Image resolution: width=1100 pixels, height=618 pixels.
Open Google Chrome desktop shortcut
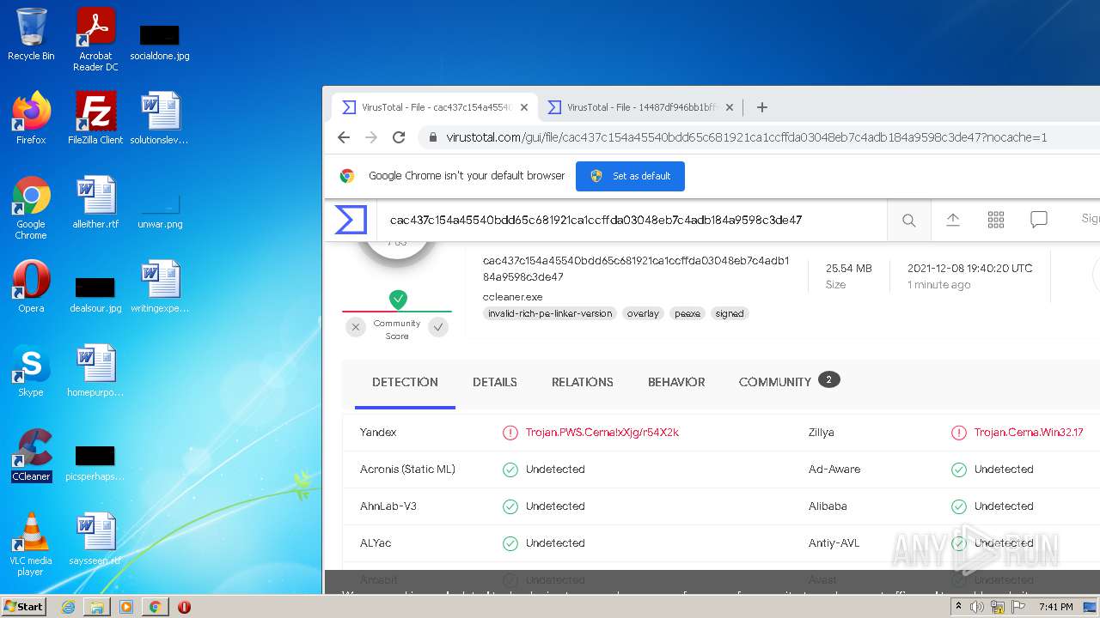point(31,208)
